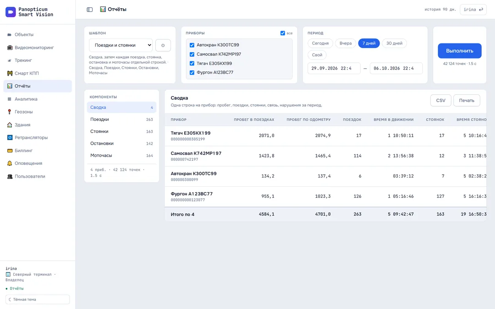Click the Геозоны pin icon
The height and width of the screenshot is (309, 495).
coord(10,112)
